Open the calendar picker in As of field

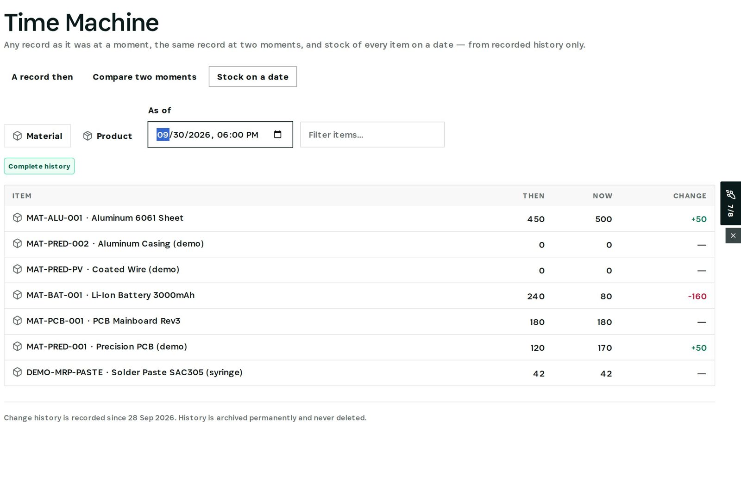277,135
